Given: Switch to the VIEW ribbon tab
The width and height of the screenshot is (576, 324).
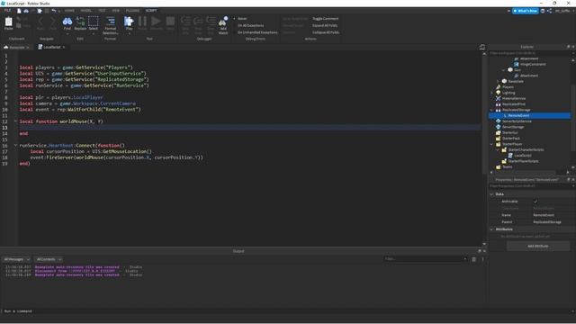Looking at the screenshot, I should point(116,11).
